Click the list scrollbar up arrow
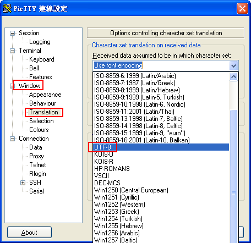The image size is (251, 243). 233,76
